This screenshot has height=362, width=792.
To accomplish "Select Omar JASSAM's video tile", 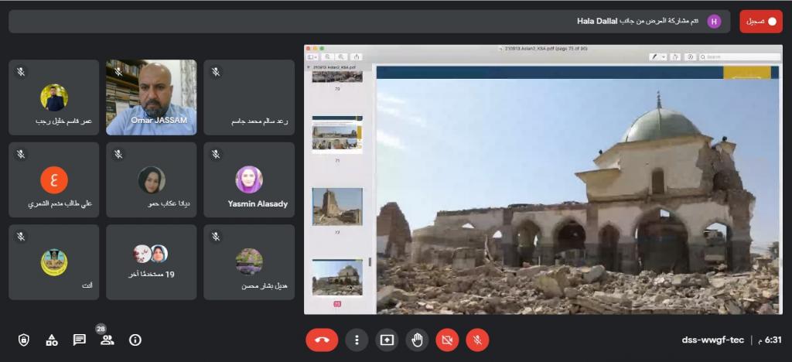I will (x=152, y=97).
